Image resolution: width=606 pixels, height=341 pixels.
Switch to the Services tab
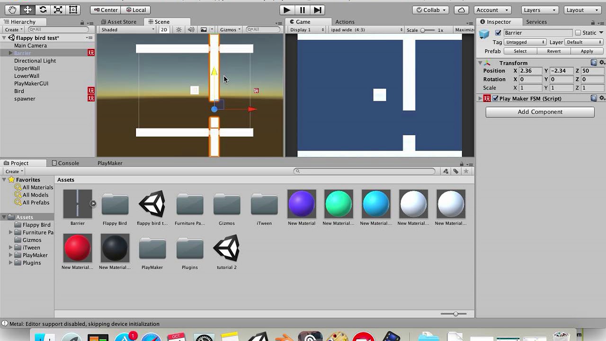click(536, 22)
